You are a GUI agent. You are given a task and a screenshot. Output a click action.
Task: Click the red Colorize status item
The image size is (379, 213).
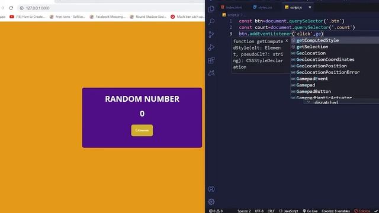point(362,211)
